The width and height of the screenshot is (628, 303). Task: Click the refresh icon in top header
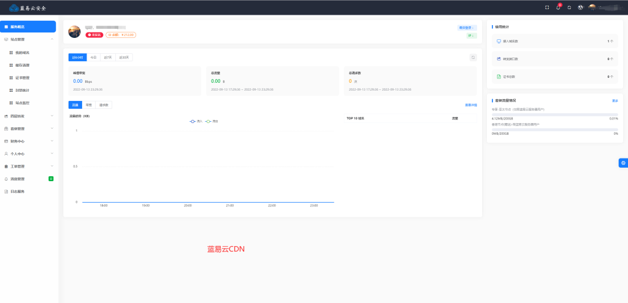[x=569, y=7]
